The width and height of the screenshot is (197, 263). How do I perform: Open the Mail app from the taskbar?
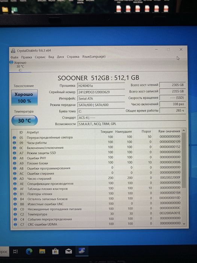coord(69,251)
